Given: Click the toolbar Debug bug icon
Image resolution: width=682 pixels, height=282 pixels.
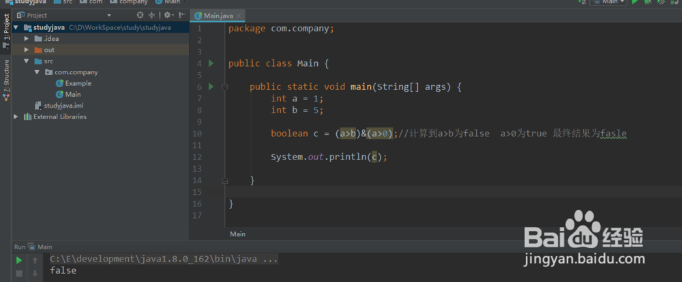Looking at the screenshot, I should pyautogui.click(x=648, y=2).
